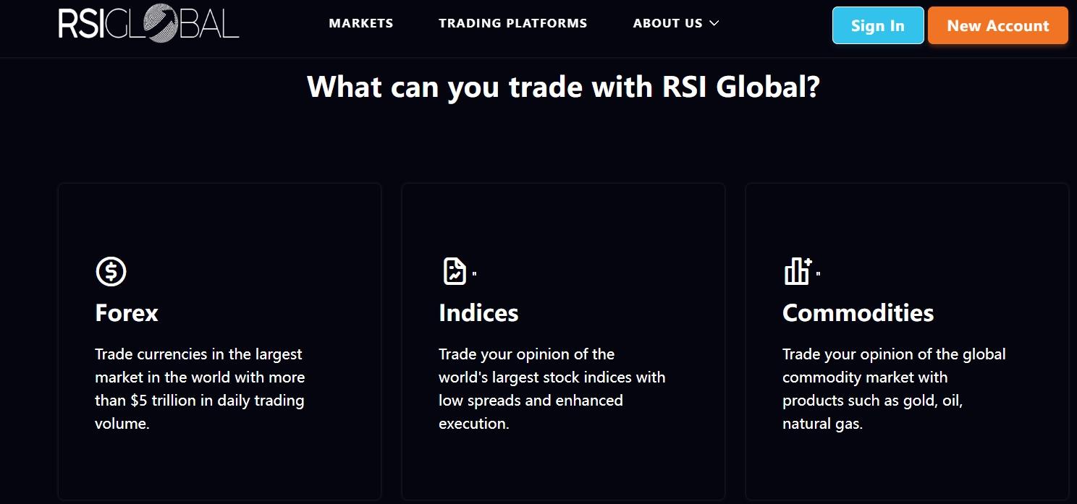
Task: Click the Commodities description about gold, oil
Action: [x=894, y=389]
